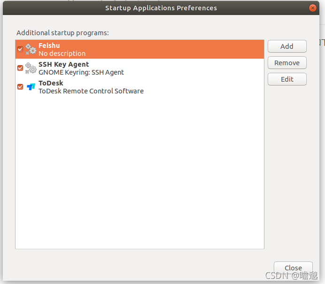The width and height of the screenshot is (325, 284).
Task: Edit the selected startup entry
Action: (287, 79)
